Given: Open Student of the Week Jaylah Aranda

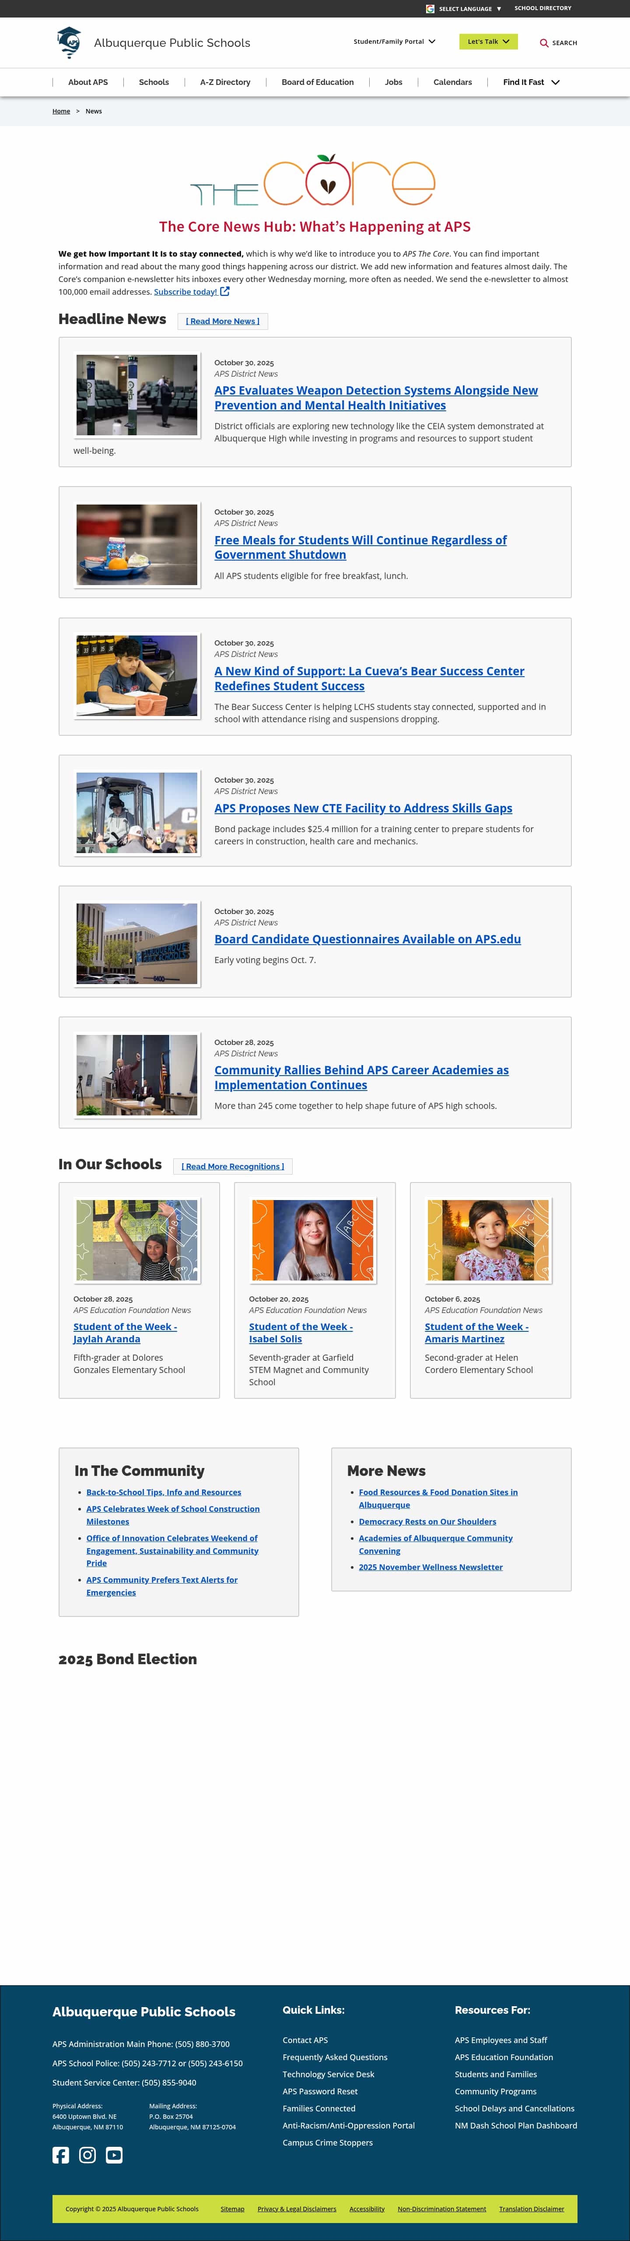Looking at the screenshot, I should coord(125,1333).
